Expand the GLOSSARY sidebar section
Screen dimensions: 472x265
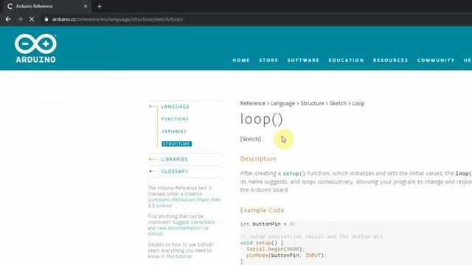[x=175, y=172]
